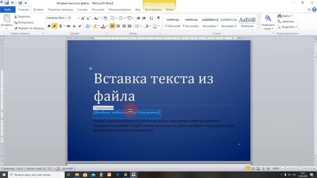Screen dimensions: 317x178
Task: Switch to the Рассылки tab
Action: pos(98,9)
